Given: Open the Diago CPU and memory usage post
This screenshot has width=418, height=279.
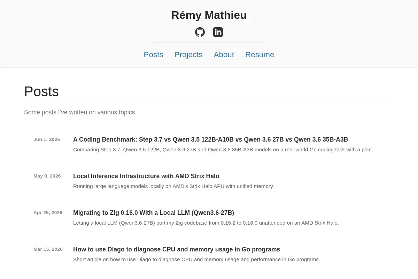Looking at the screenshot, I should click(177, 249).
